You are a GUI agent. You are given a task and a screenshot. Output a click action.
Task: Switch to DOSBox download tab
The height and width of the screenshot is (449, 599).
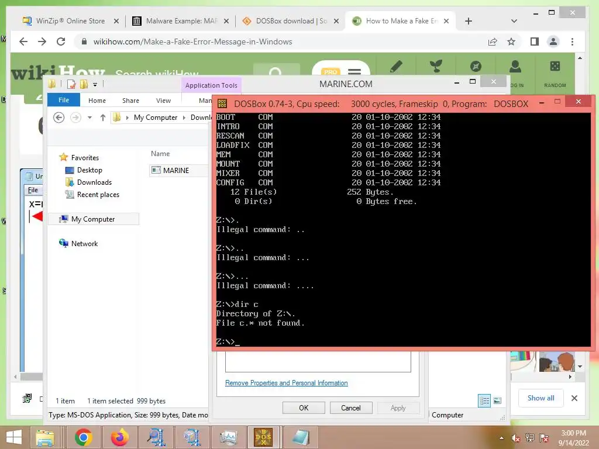(291, 21)
